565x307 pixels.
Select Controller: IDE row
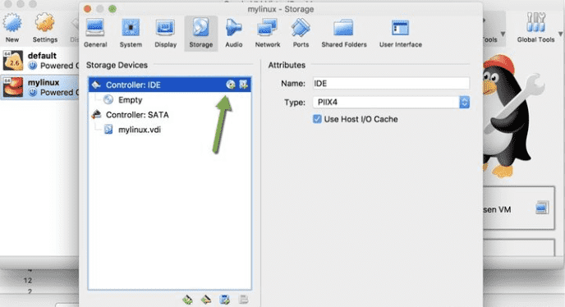pyautogui.click(x=170, y=85)
